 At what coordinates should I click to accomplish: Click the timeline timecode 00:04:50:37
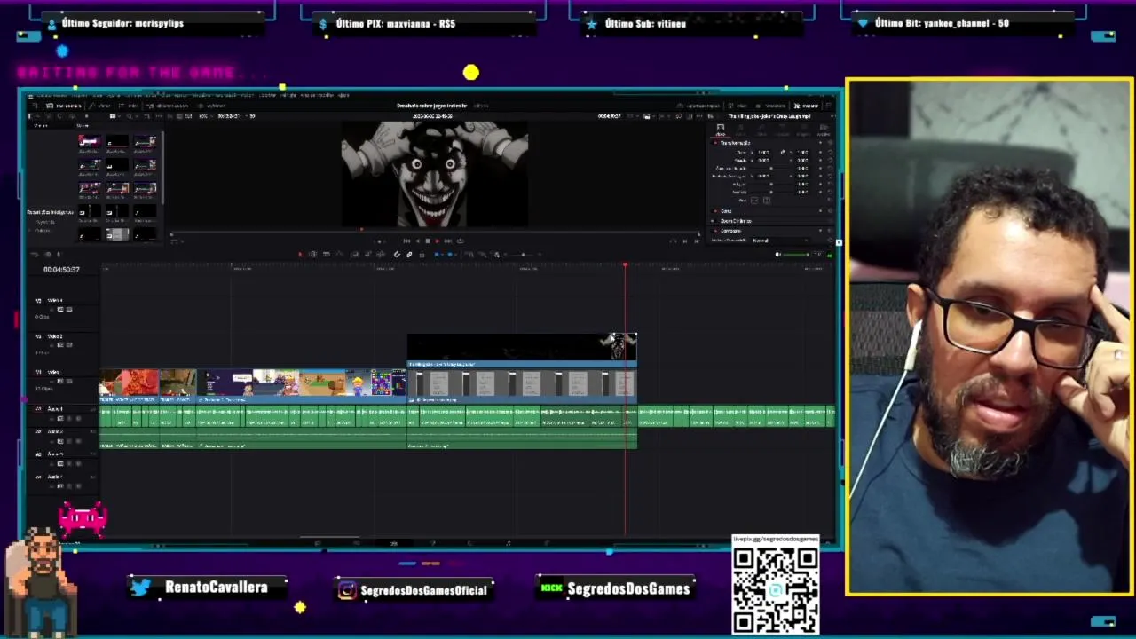click(61, 269)
